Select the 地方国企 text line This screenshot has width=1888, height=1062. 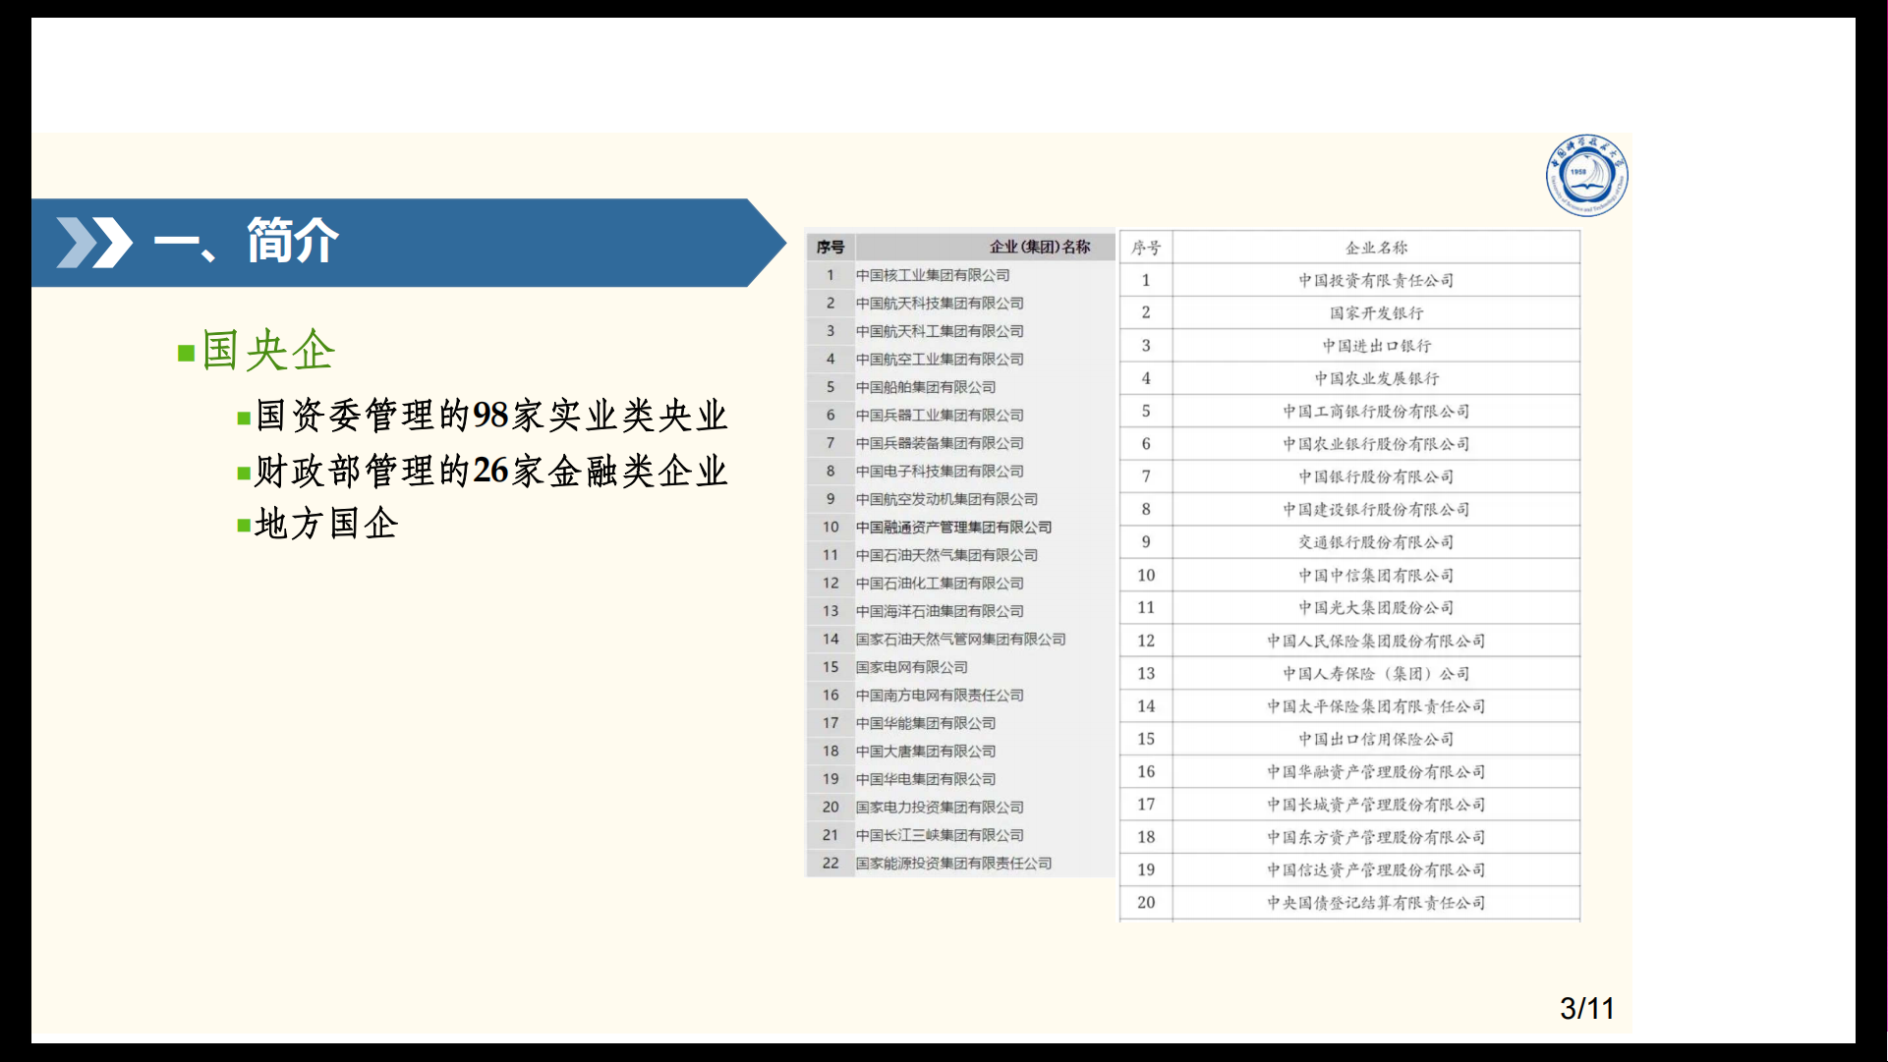[326, 524]
